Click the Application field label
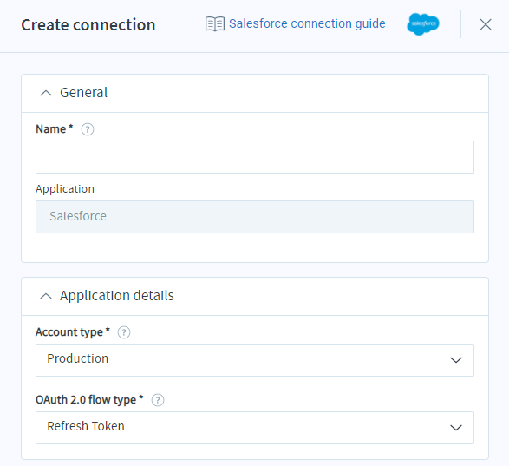 pos(65,189)
